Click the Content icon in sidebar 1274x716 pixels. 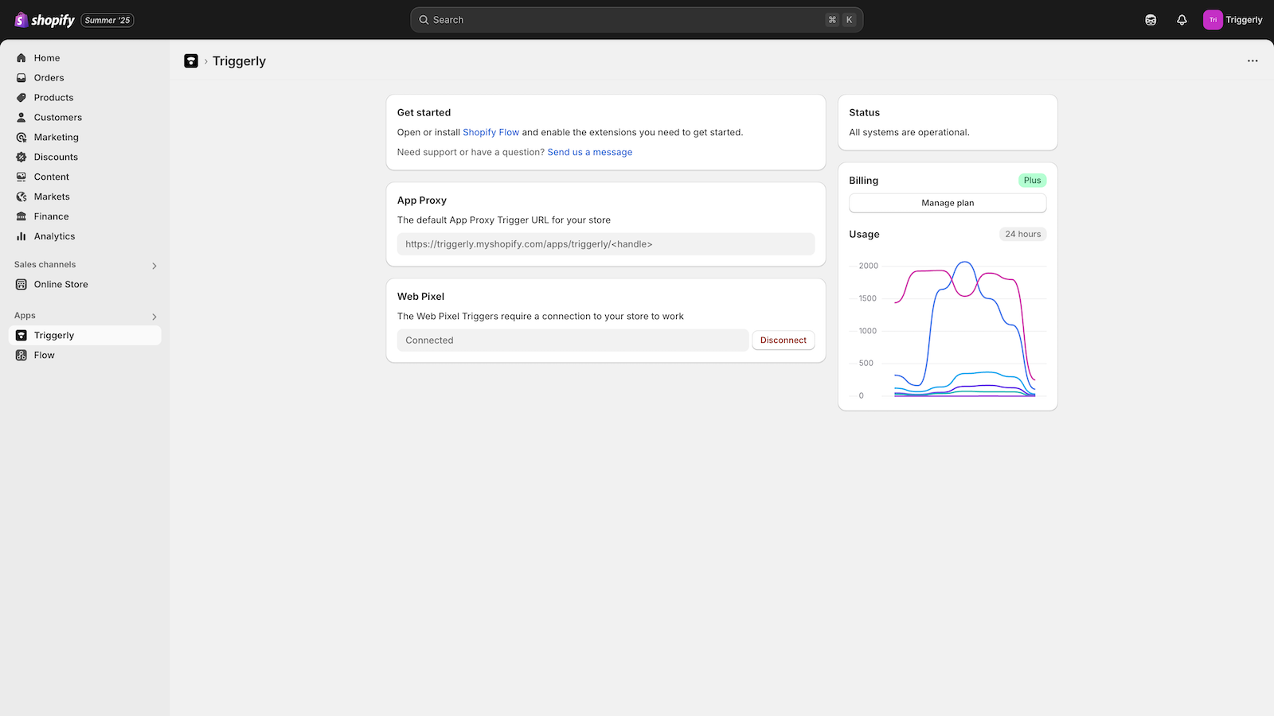(21, 177)
